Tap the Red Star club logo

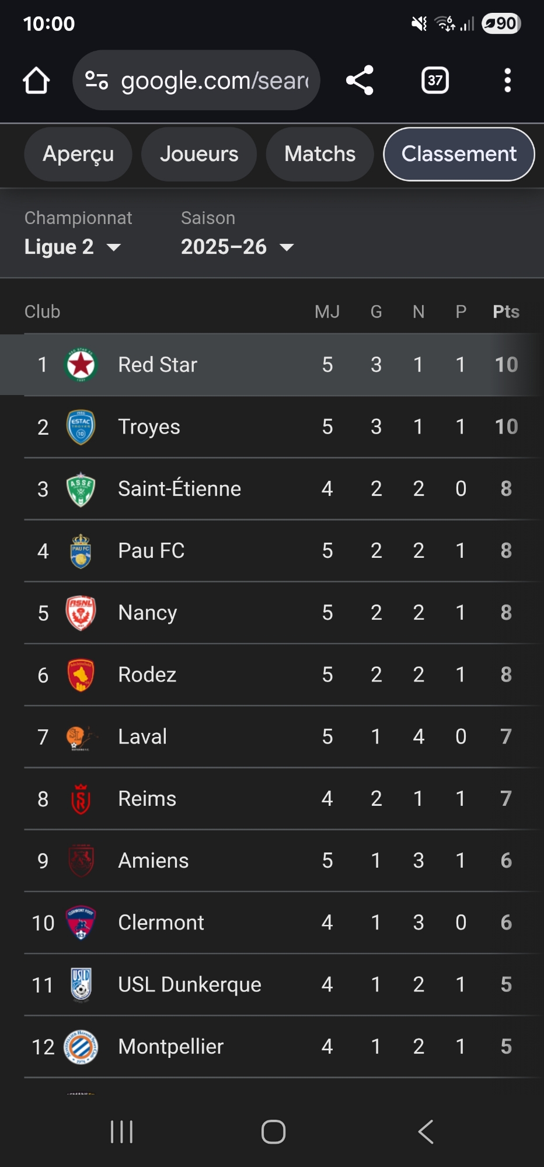(x=81, y=365)
